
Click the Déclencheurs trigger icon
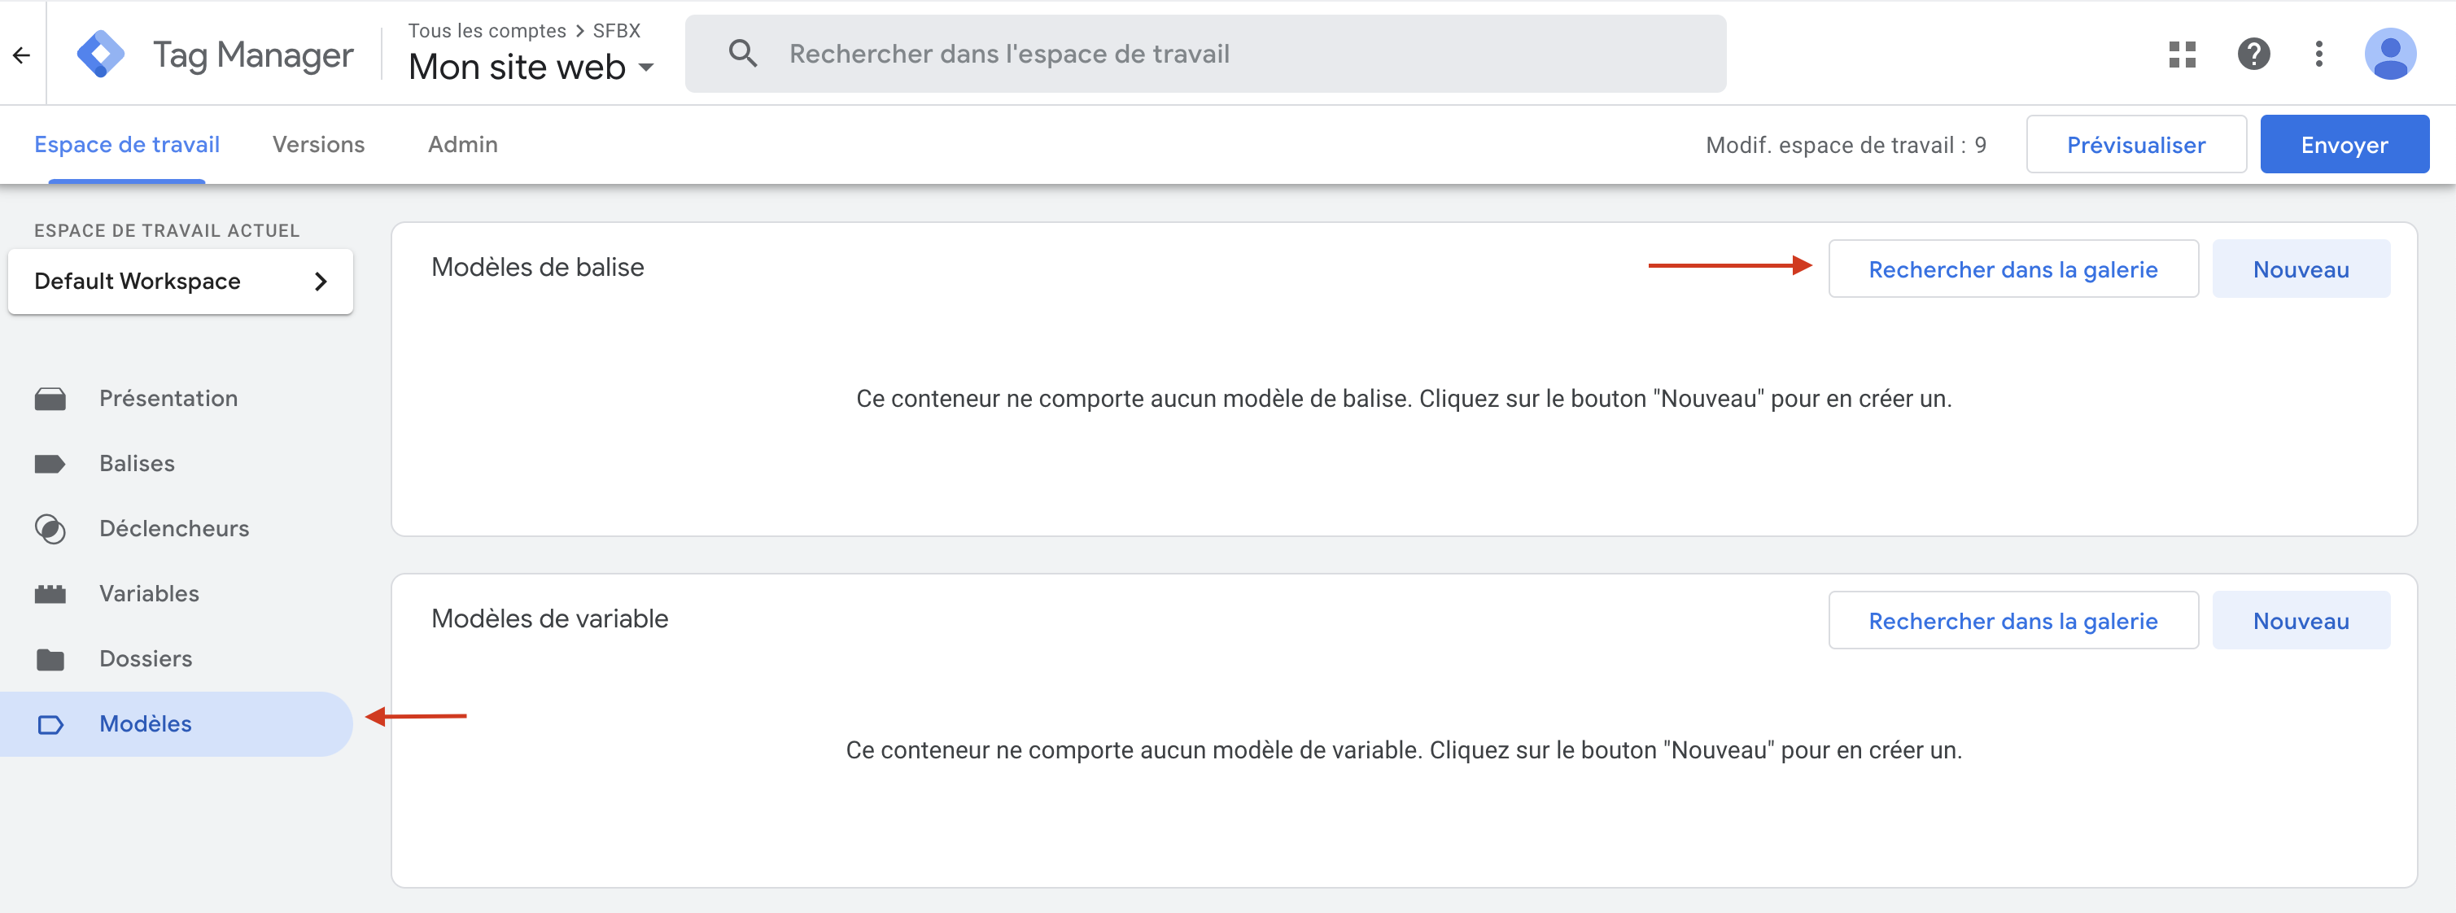(x=50, y=528)
